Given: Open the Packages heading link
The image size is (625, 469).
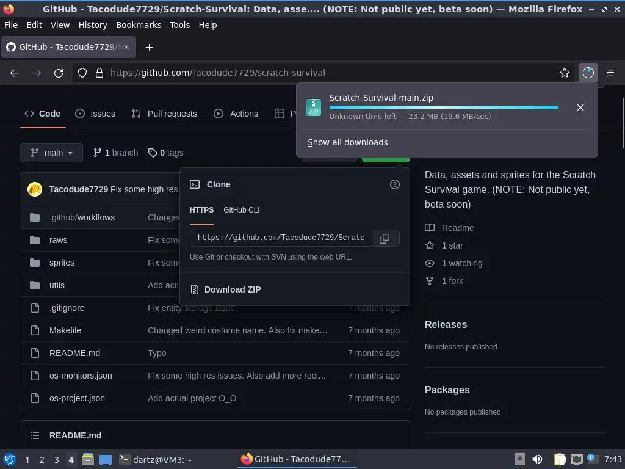Looking at the screenshot, I should (447, 390).
